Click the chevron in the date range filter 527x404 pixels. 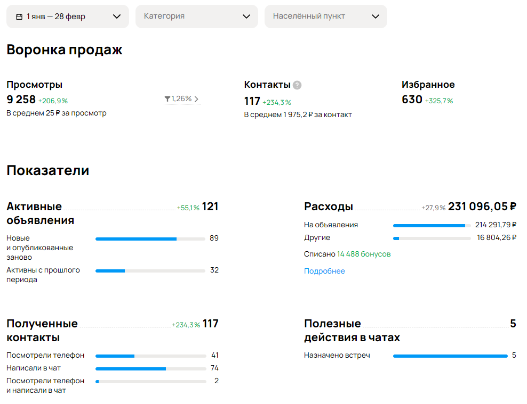[117, 17]
